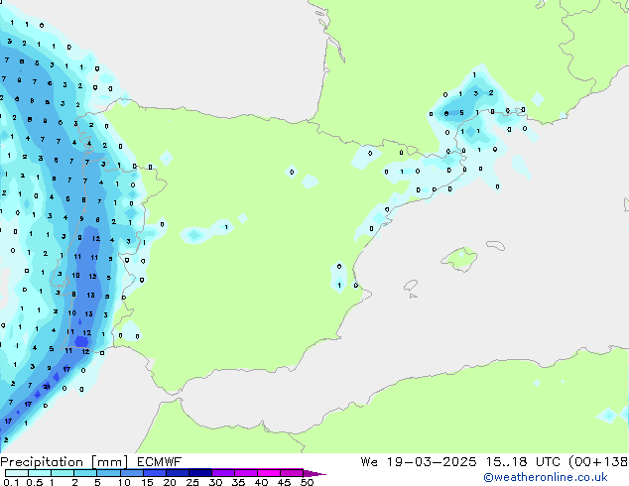Click the '50' legend scale label

point(308,482)
